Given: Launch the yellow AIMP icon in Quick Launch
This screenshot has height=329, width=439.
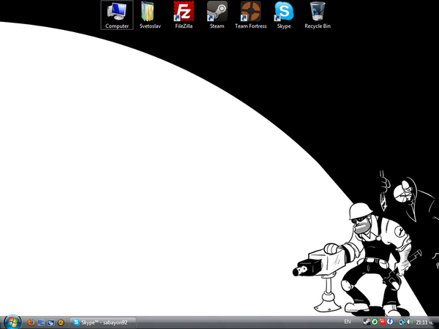Looking at the screenshot, I should pos(61,322).
